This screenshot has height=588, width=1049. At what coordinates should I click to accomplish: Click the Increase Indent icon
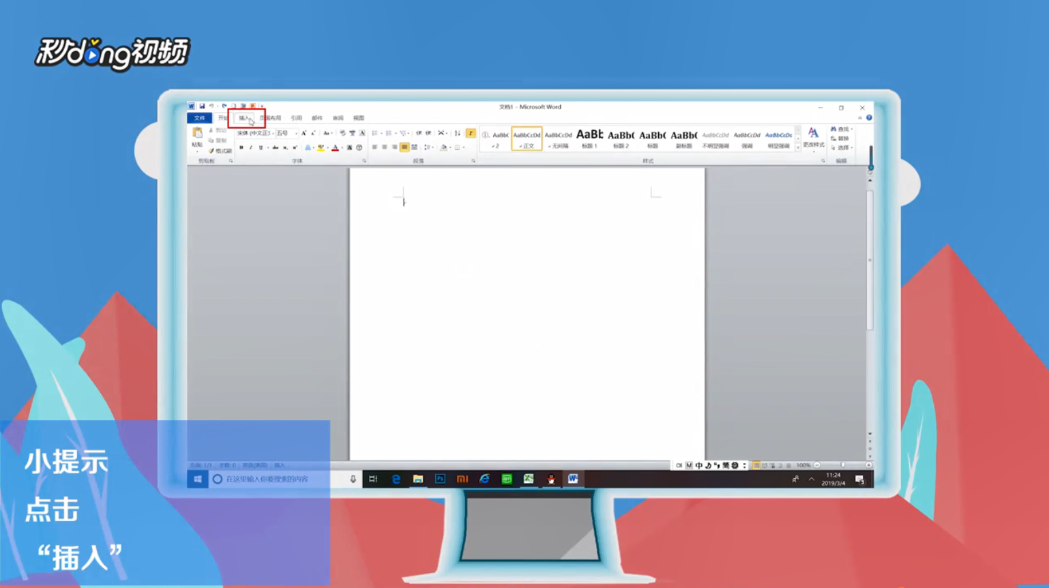click(428, 133)
